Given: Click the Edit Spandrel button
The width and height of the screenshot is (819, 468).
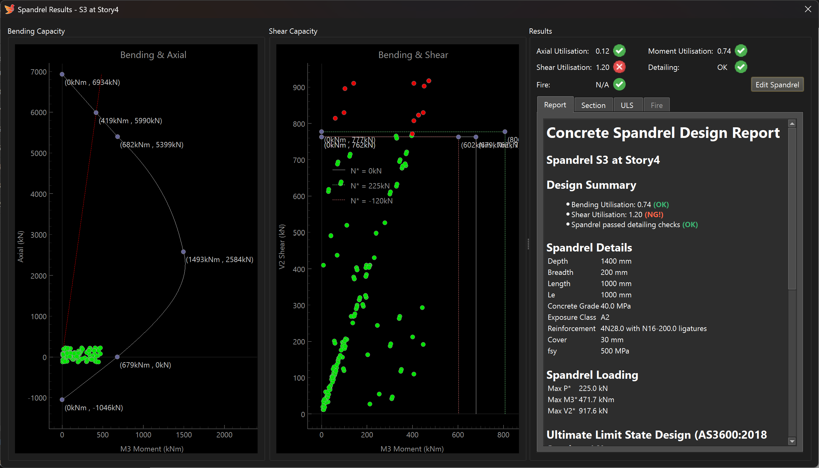Looking at the screenshot, I should (x=777, y=85).
